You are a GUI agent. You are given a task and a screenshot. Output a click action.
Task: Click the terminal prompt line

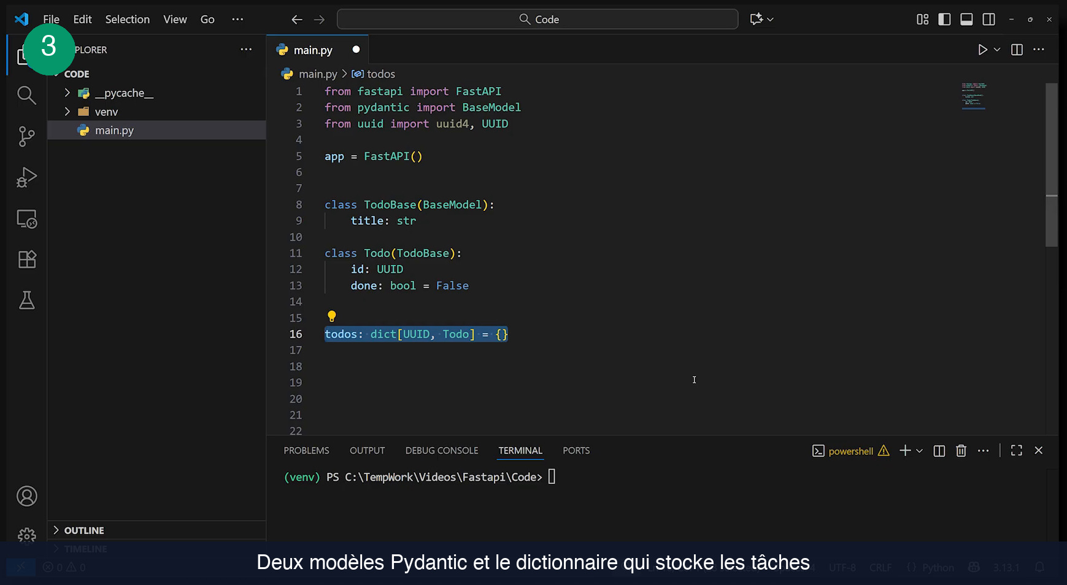420,477
